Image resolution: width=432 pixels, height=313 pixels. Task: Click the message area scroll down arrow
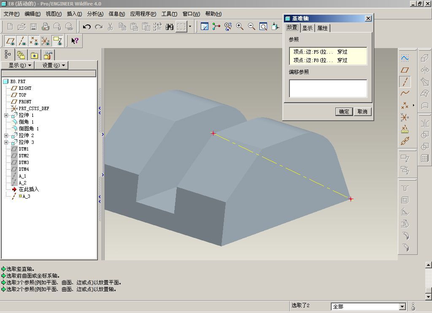point(429,297)
